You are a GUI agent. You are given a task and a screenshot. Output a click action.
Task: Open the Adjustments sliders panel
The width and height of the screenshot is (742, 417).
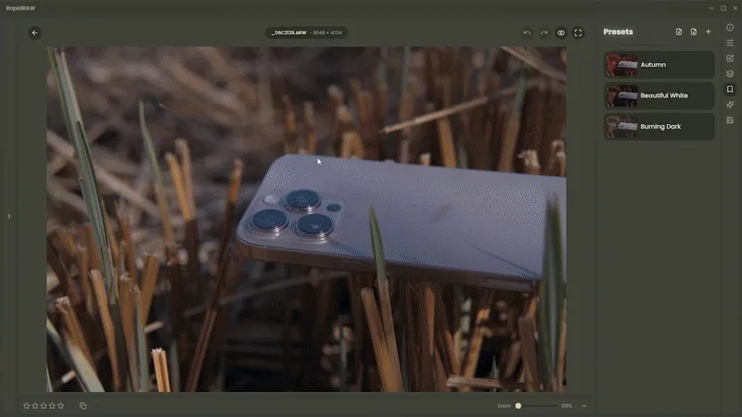730,43
